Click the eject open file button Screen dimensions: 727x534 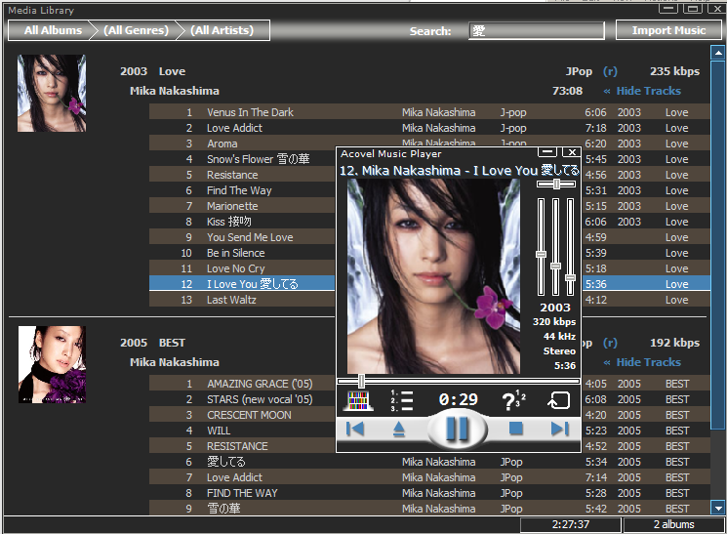tap(399, 430)
